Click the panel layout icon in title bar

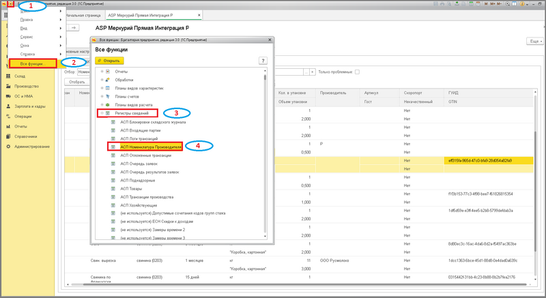[515, 4]
